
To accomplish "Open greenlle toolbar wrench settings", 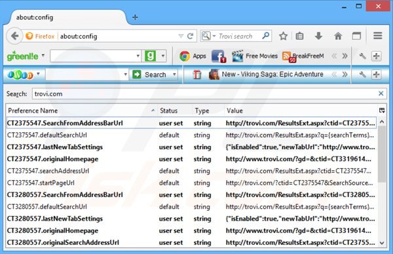I will point(362,56).
